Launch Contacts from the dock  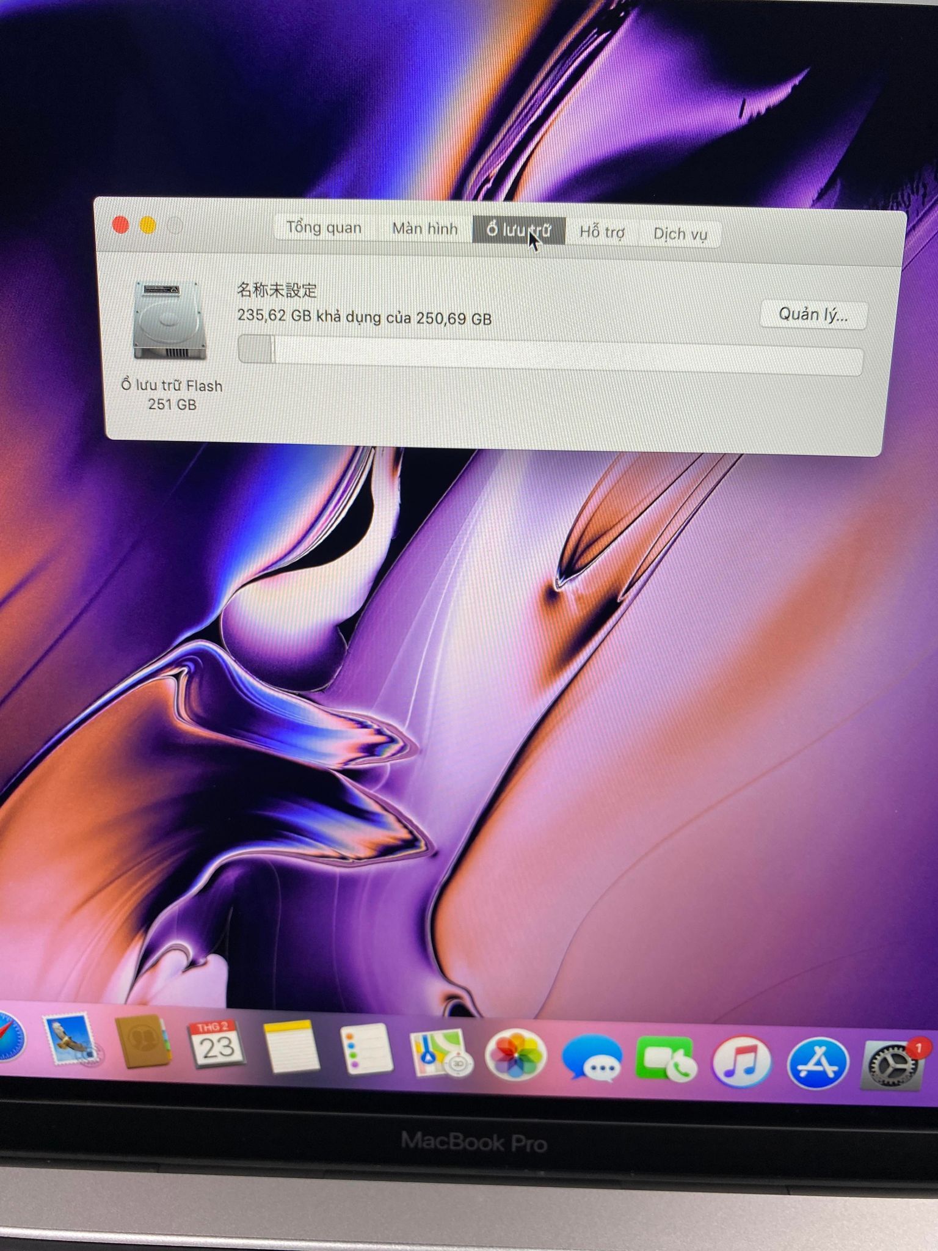point(142,1041)
